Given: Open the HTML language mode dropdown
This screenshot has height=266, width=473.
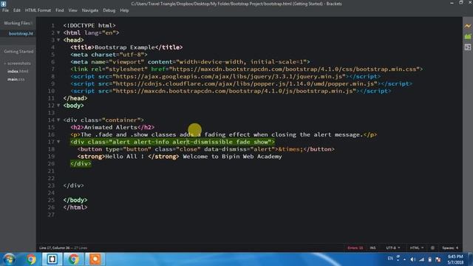Looking at the screenshot, I should [417, 248].
